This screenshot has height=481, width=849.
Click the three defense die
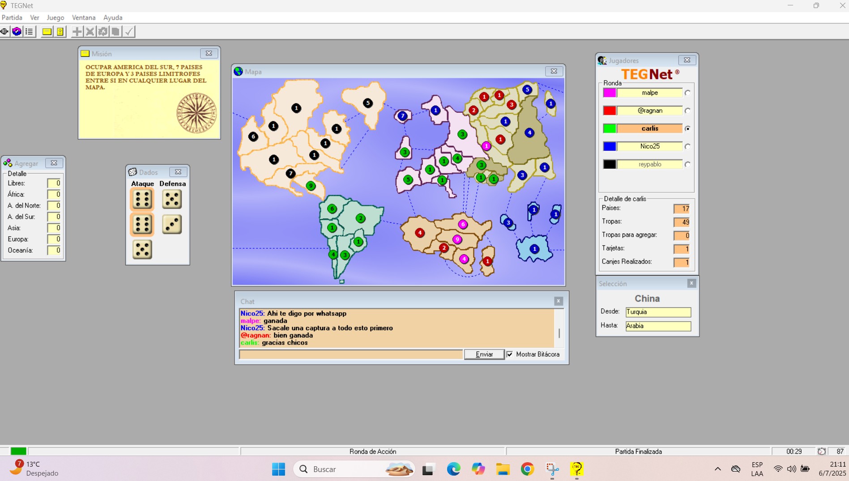point(172,224)
